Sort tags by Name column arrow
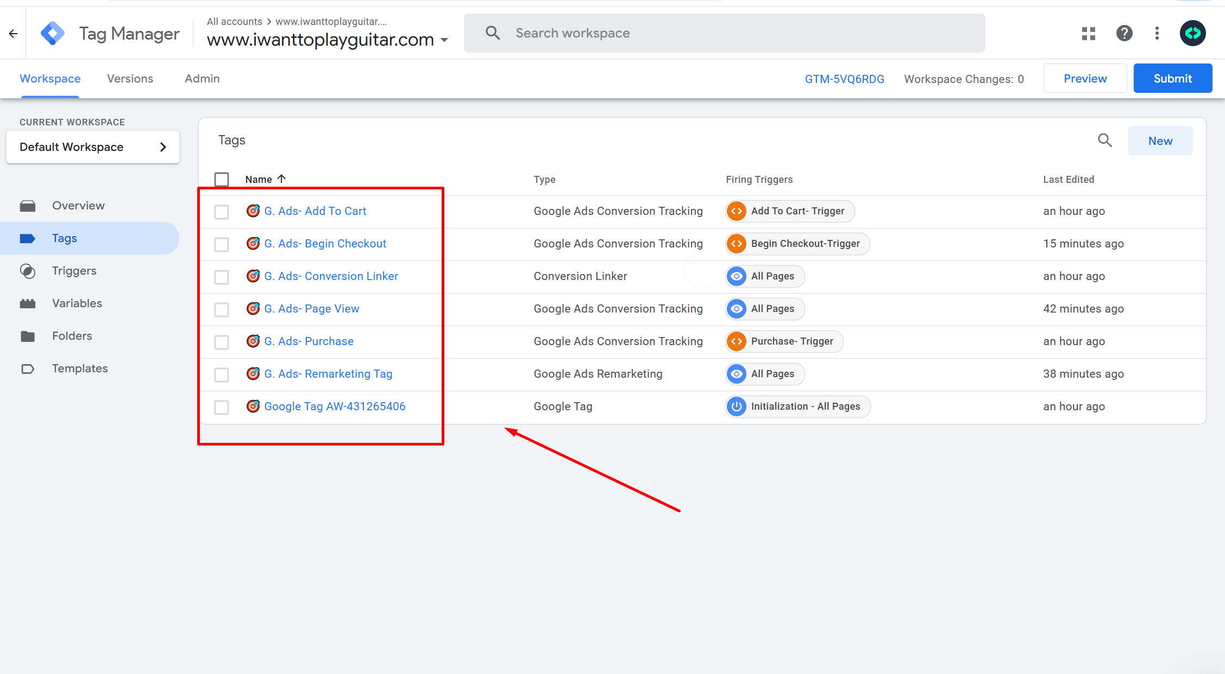The width and height of the screenshot is (1225, 674). [x=281, y=179]
